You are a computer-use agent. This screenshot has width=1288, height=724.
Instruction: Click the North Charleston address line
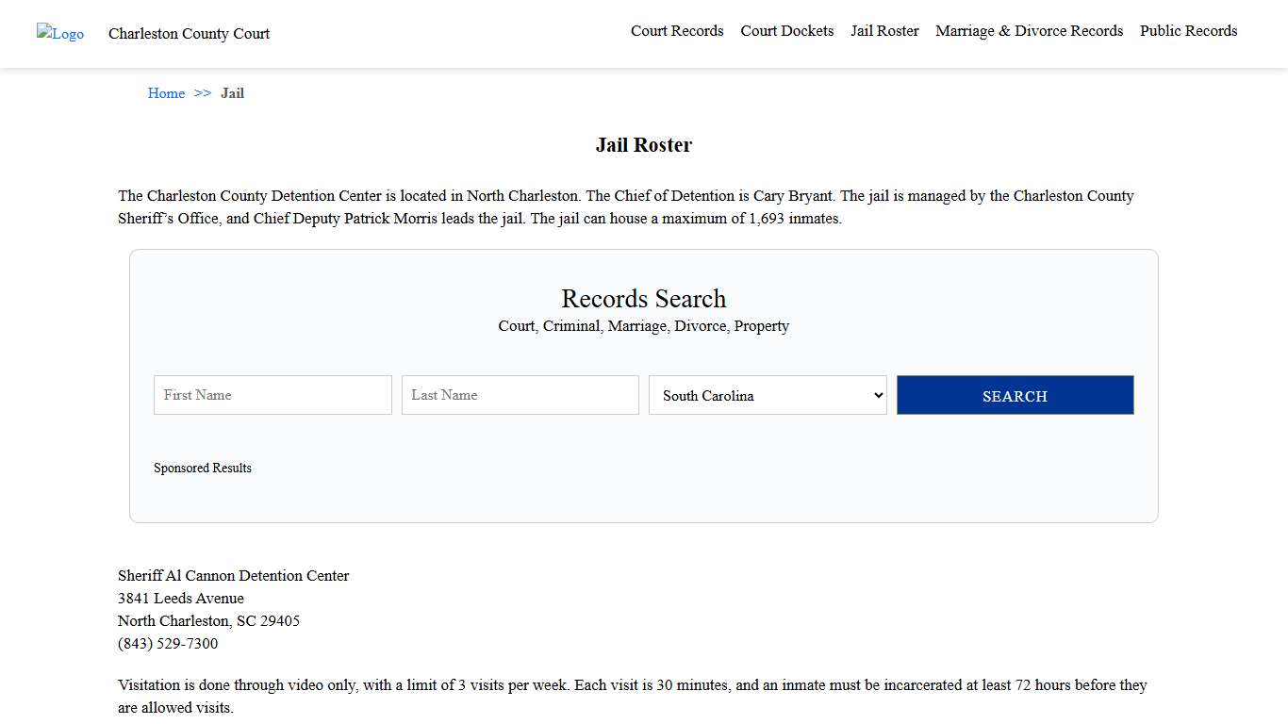(x=208, y=620)
